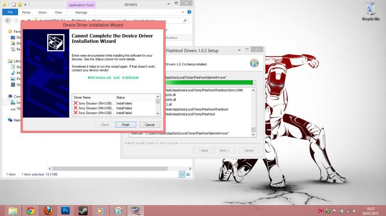
Task: Open the Recycle Bin desktop icon
Action: (x=371, y=12)
